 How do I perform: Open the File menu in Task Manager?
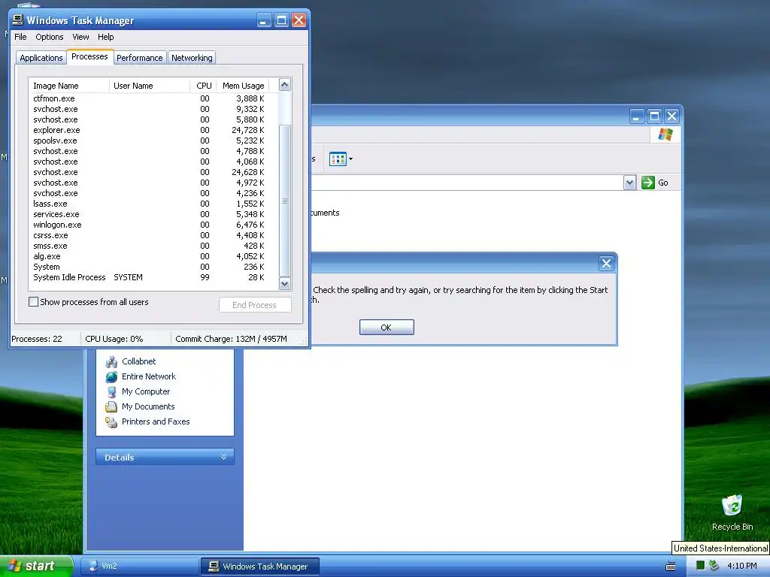(x=20, y=37)
